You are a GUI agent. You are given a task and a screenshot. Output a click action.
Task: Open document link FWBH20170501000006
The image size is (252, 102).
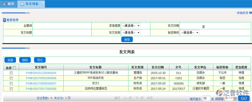(41, 78)
